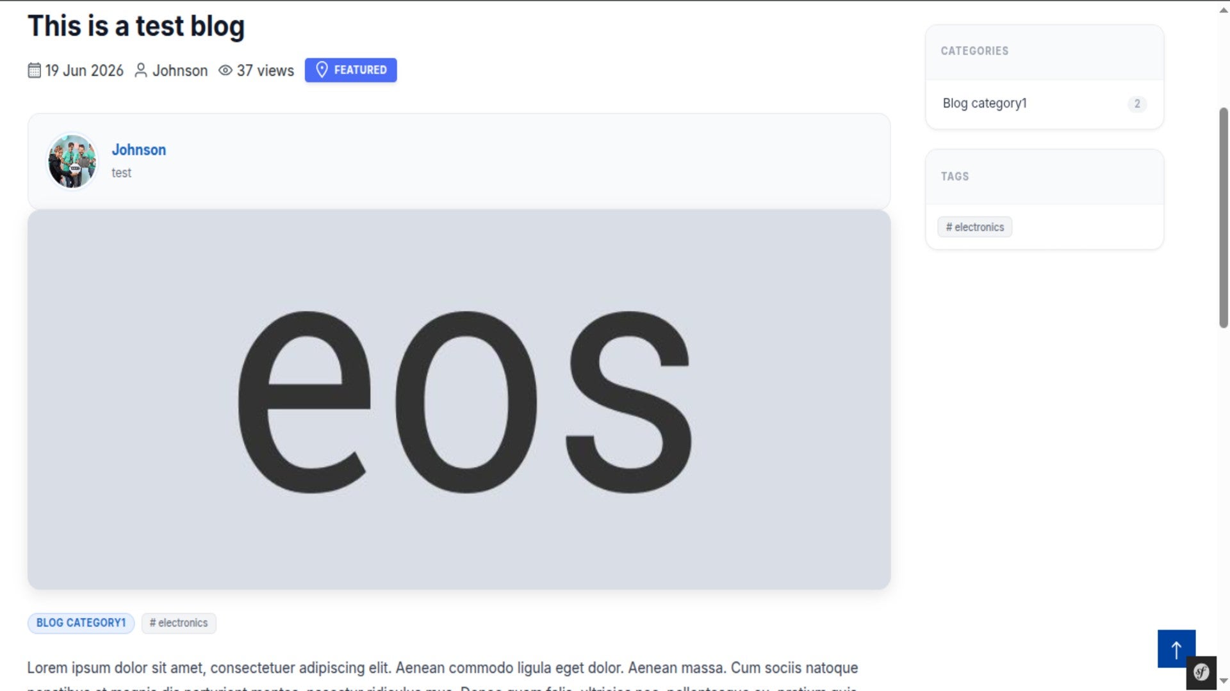Open the Symfony debug toolbar icon
The image size is (1230, 691).
[1201, 672]
